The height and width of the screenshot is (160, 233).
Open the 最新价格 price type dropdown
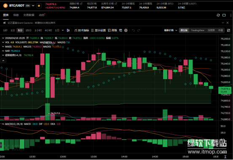171,30
